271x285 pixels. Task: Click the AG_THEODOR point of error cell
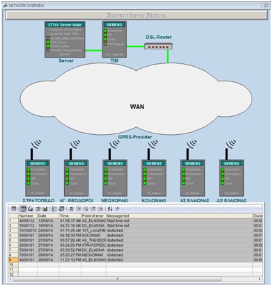93,241
